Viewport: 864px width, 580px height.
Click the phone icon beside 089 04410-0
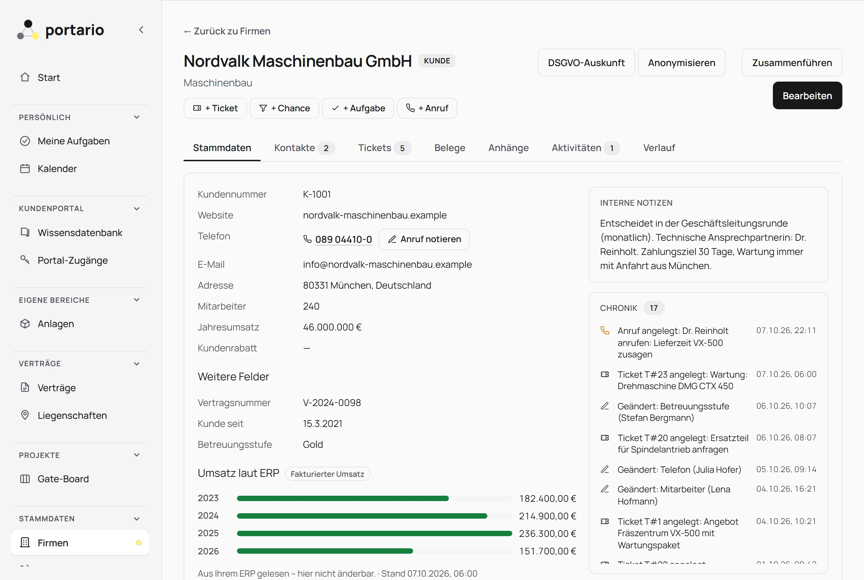307,239
